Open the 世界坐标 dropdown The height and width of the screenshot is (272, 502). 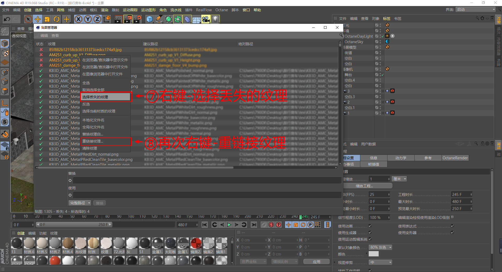(x=253, y=262)
